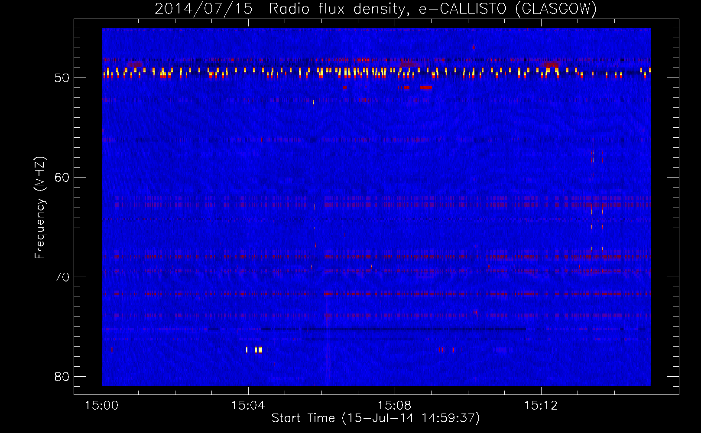701x433 pixels.
Task: Click the 70 frequency tick label
Action: [x=62, y=277]
